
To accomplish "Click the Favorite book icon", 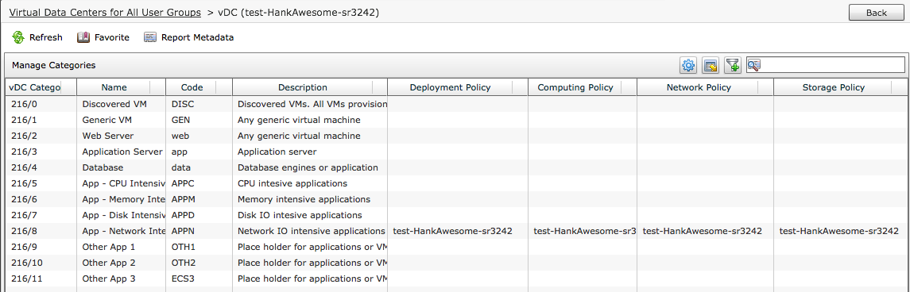I will click(83, 37).
